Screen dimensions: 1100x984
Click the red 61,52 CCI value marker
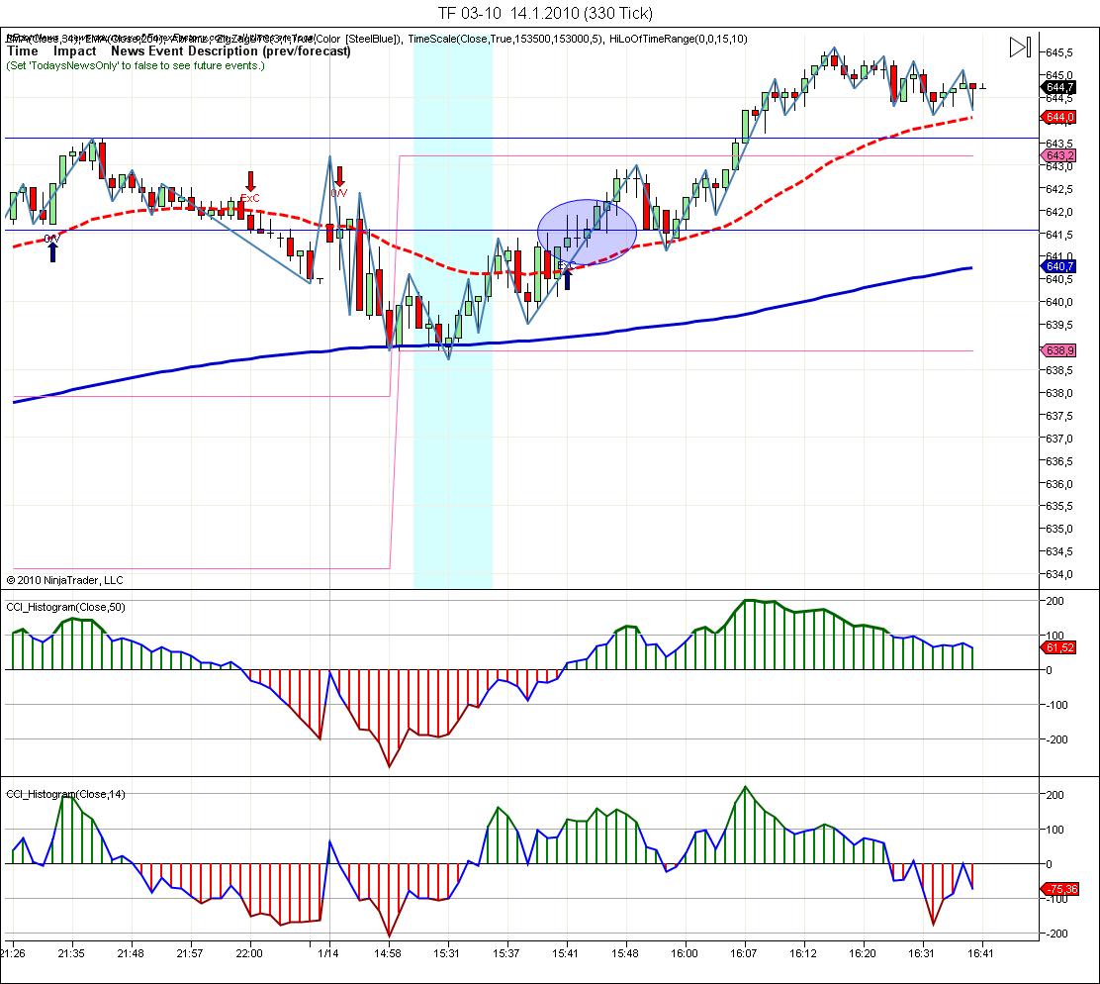coord(1058,647)
